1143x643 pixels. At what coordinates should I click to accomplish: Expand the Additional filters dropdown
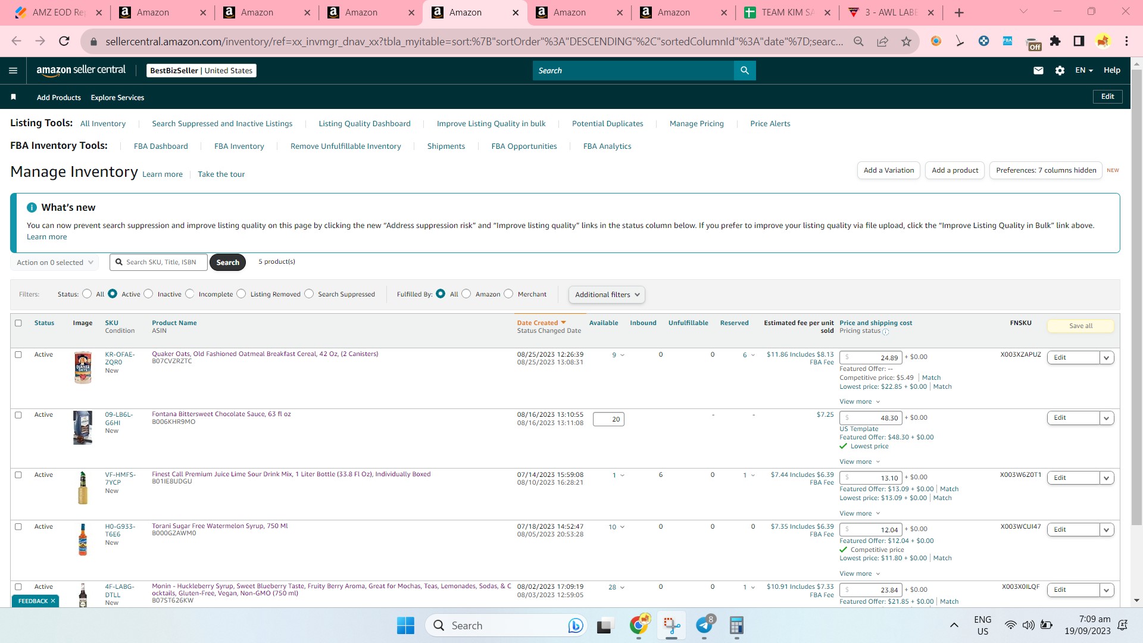tap(607, 295)
